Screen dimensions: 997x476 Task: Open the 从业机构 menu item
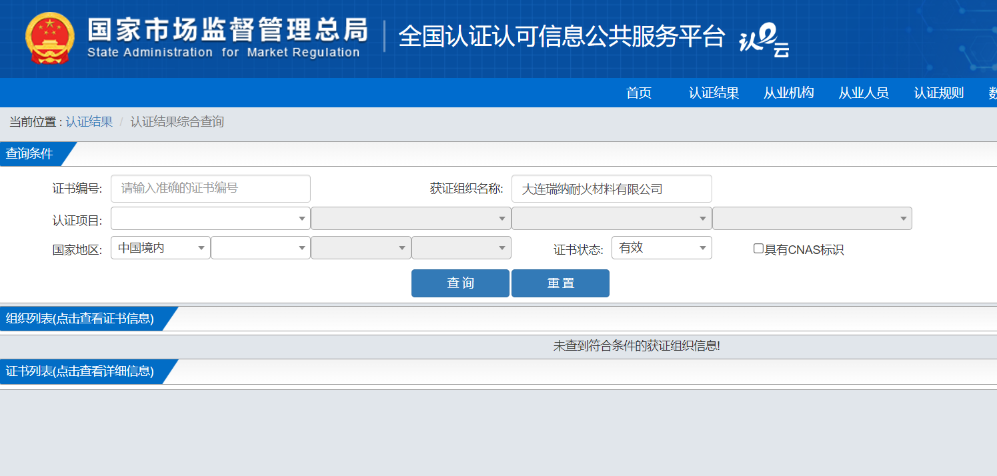789,93
